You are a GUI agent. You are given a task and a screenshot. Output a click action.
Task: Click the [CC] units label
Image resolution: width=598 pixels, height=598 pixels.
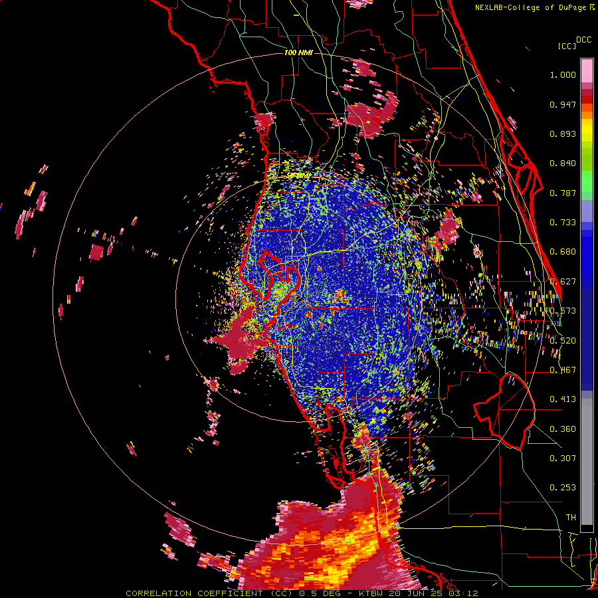click(x=567, y=46)
